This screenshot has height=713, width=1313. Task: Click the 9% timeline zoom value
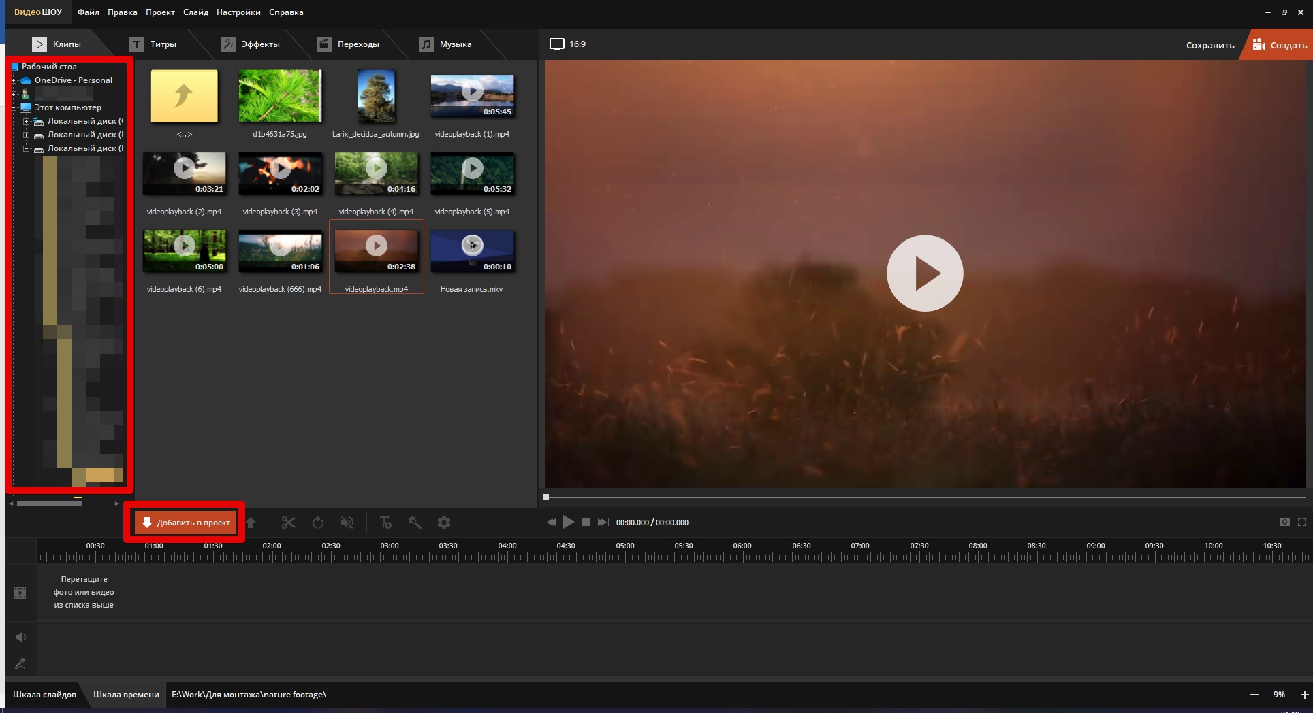1279,695
